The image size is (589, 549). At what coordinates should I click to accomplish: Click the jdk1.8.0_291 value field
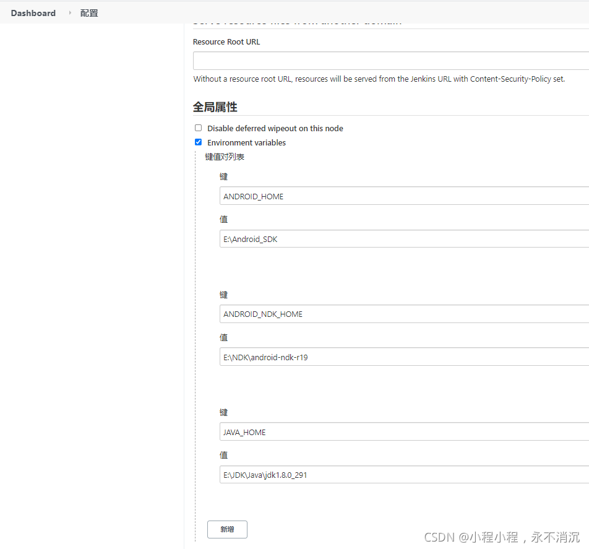click(404, 474)
